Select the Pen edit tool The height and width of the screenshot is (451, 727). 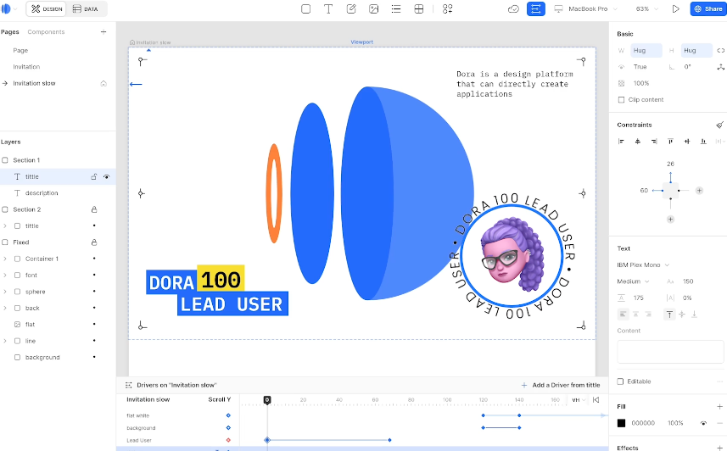coord(351,8)
